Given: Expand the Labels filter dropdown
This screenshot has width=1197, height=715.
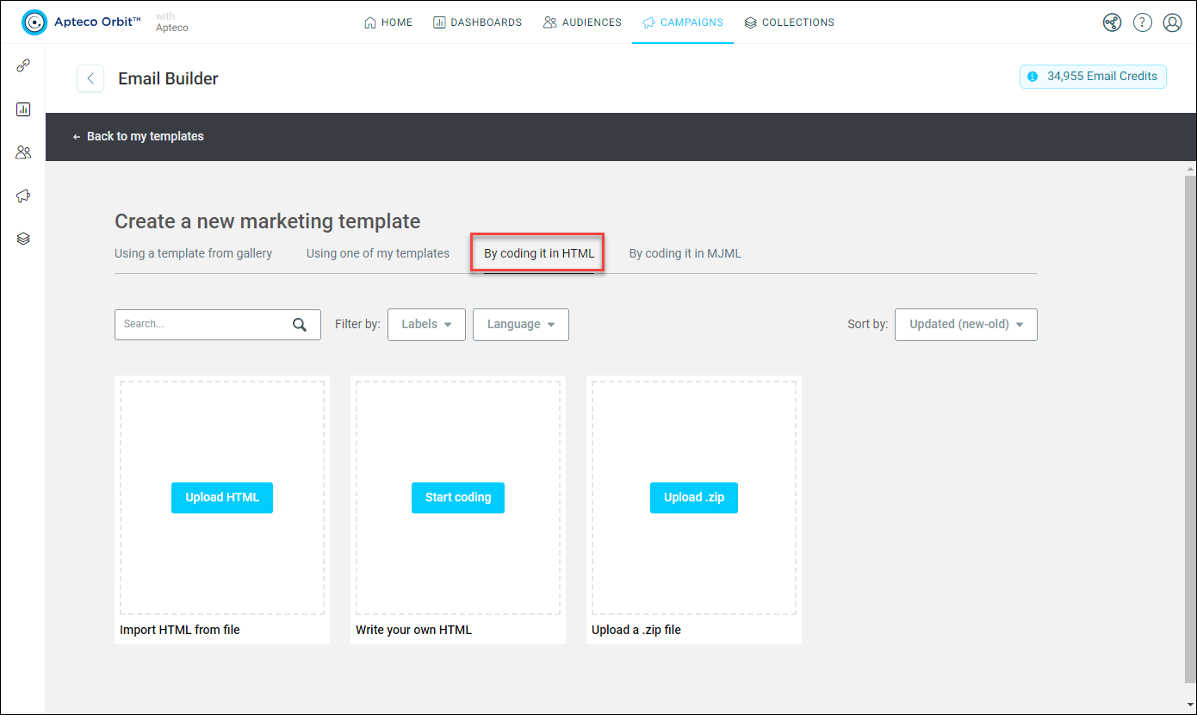Looking at the screenshot, I should pos(427,325).
